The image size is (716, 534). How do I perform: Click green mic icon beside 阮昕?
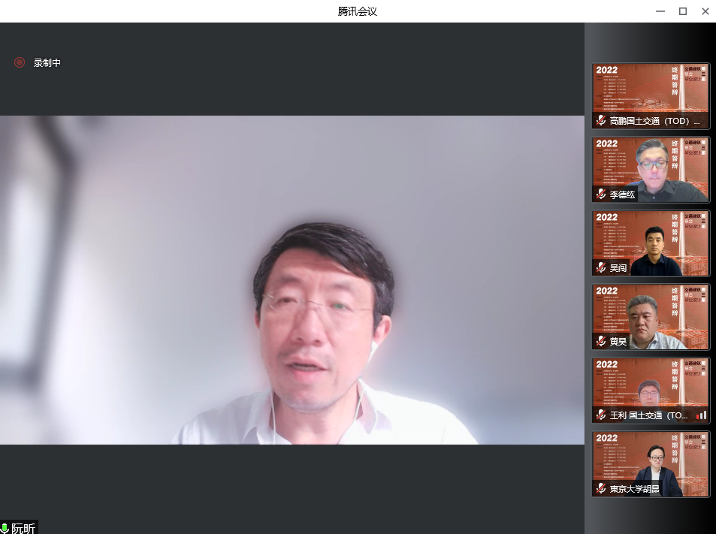[x=5, y=529]
